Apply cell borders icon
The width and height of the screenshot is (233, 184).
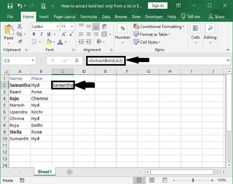34,42
